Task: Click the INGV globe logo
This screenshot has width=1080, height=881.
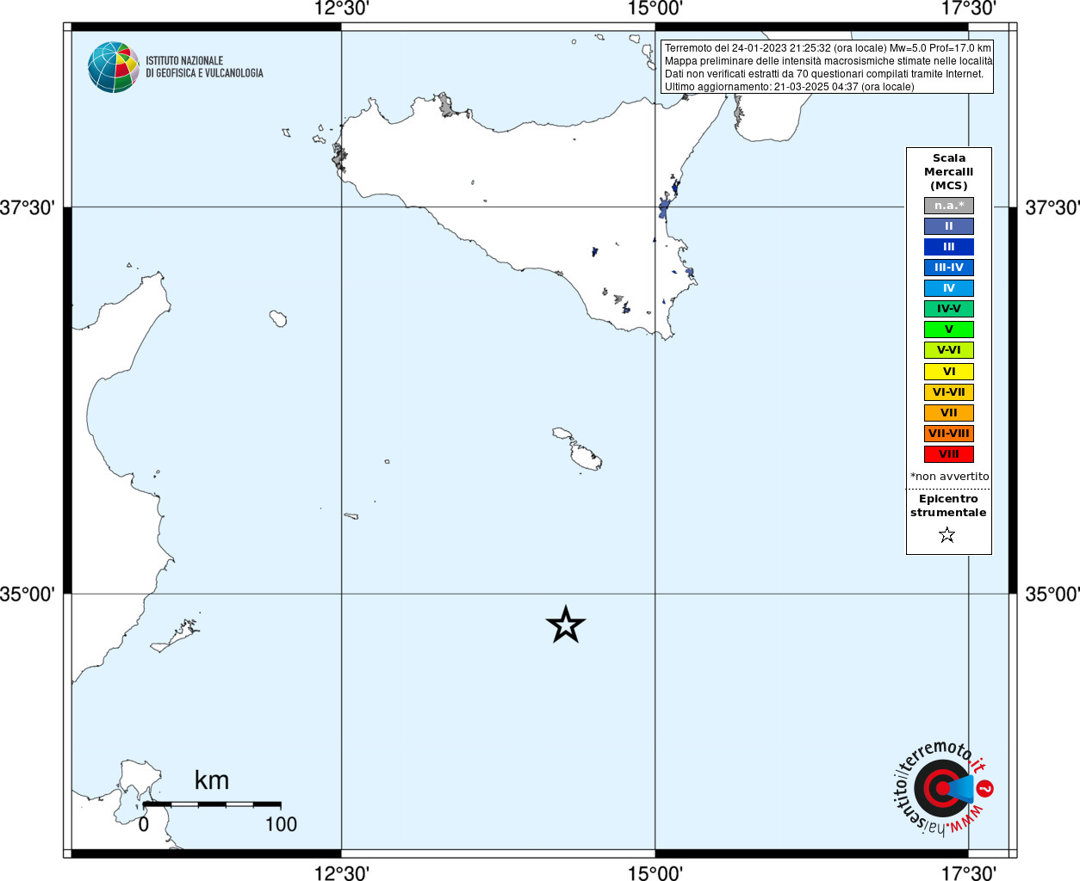Action: point(114,67)
